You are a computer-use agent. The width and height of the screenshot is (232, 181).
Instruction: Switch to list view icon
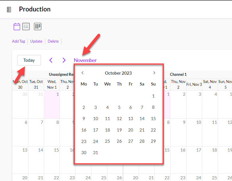[26, 27]
